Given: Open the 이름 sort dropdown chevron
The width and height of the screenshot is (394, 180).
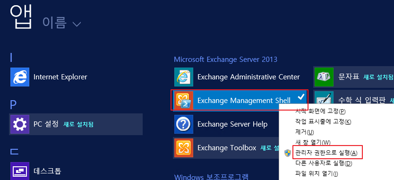Looking at the screenshot, I should click(77, 24).
